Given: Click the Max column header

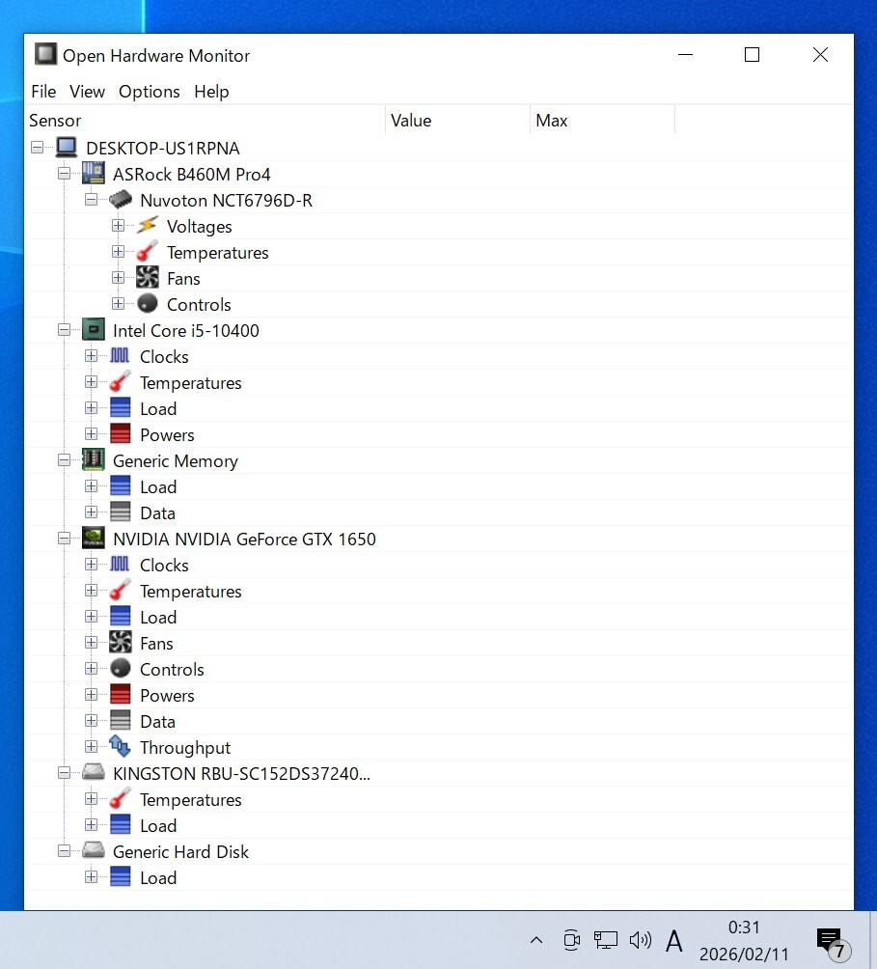Looking at the screenshot, I should pos(602,120).
